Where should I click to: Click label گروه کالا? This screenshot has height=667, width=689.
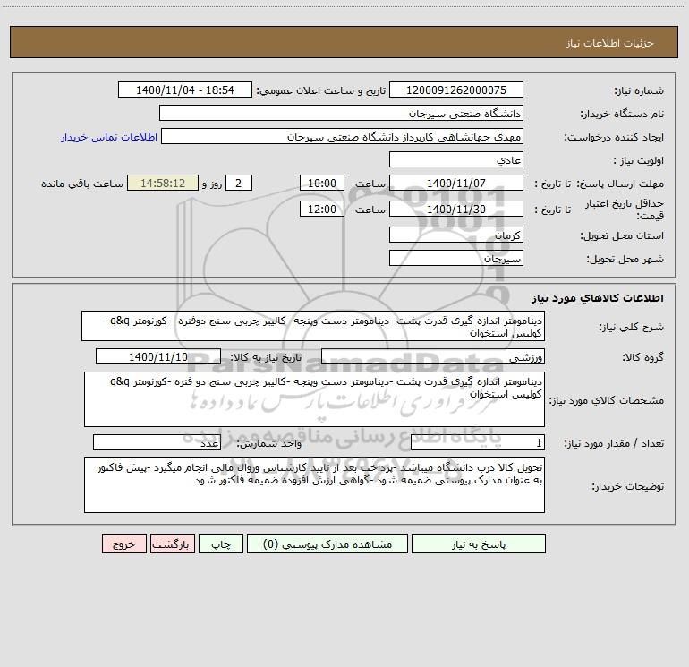pyautogui.click(x=642, y=358)
